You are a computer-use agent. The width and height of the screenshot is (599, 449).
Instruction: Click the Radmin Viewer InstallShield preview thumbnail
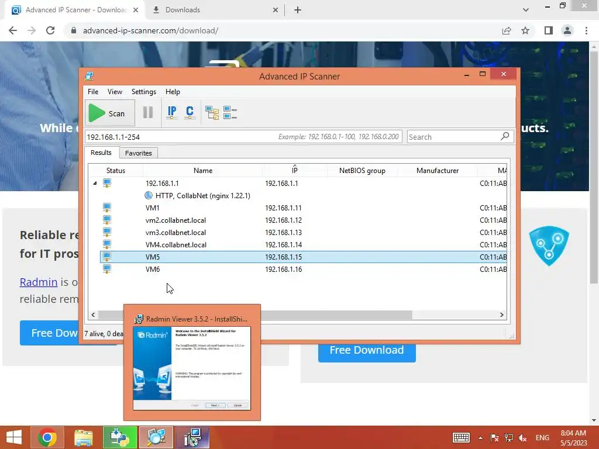[x=192, y=368]
